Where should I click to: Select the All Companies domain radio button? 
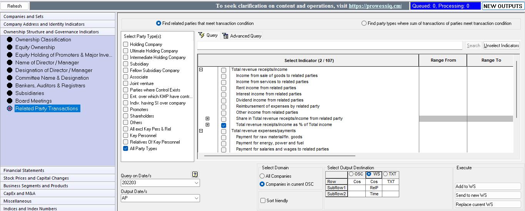pyautogui.click(x=262, y=176)
